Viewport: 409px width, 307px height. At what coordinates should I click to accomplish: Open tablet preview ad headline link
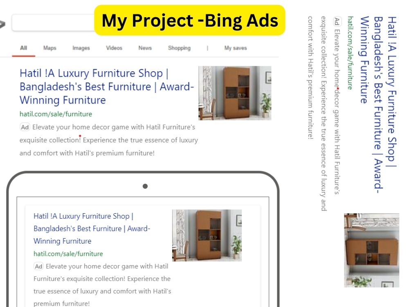point(92,229)
